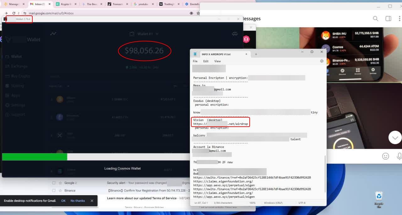
Task: Dismiss the Gmail notification prompt with X
Action: (x=92, y=201)
